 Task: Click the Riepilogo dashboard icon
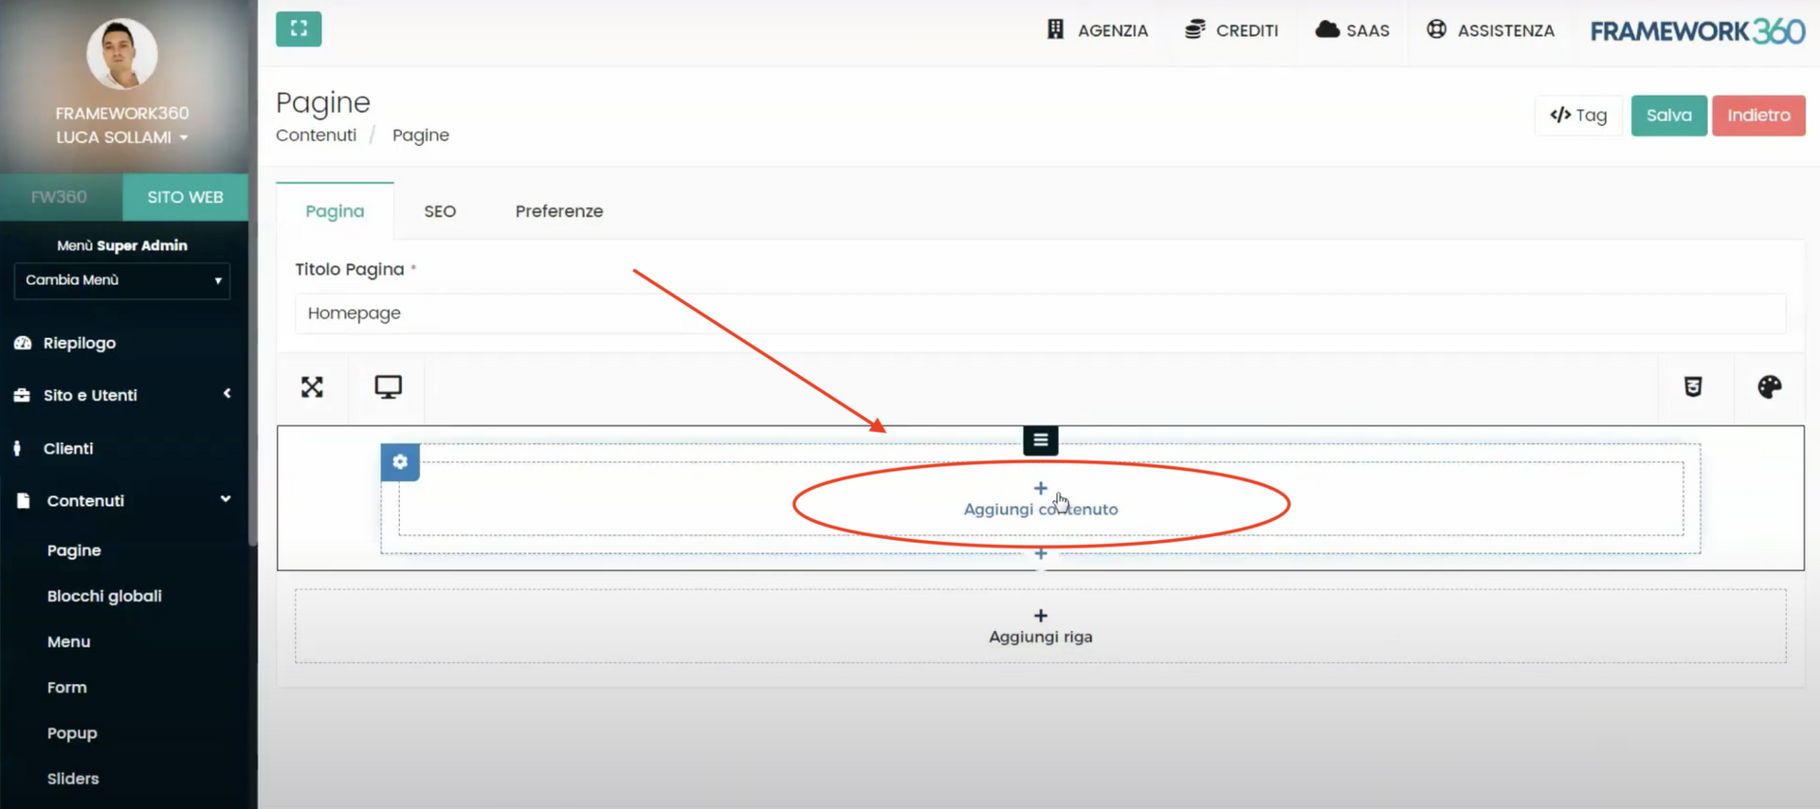coord(23,343)
